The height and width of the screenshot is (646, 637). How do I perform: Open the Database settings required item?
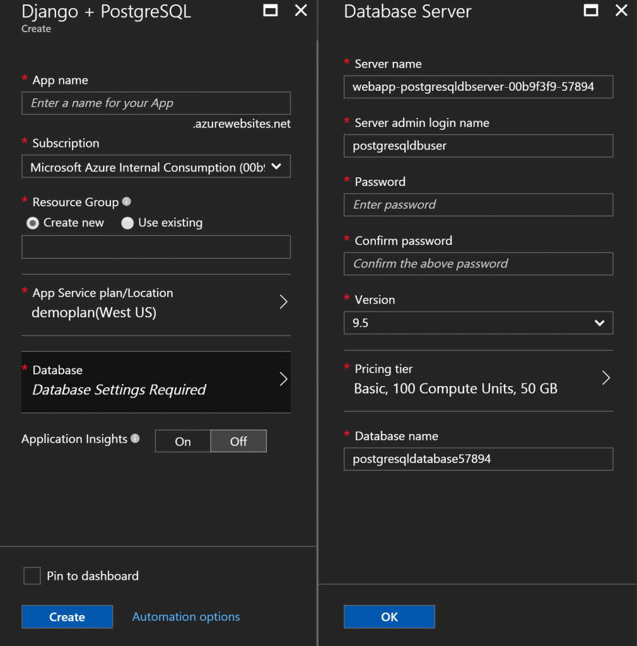(156, 380)
